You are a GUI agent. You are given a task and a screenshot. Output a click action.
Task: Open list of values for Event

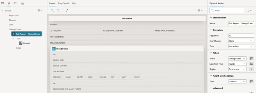point(251,58)
